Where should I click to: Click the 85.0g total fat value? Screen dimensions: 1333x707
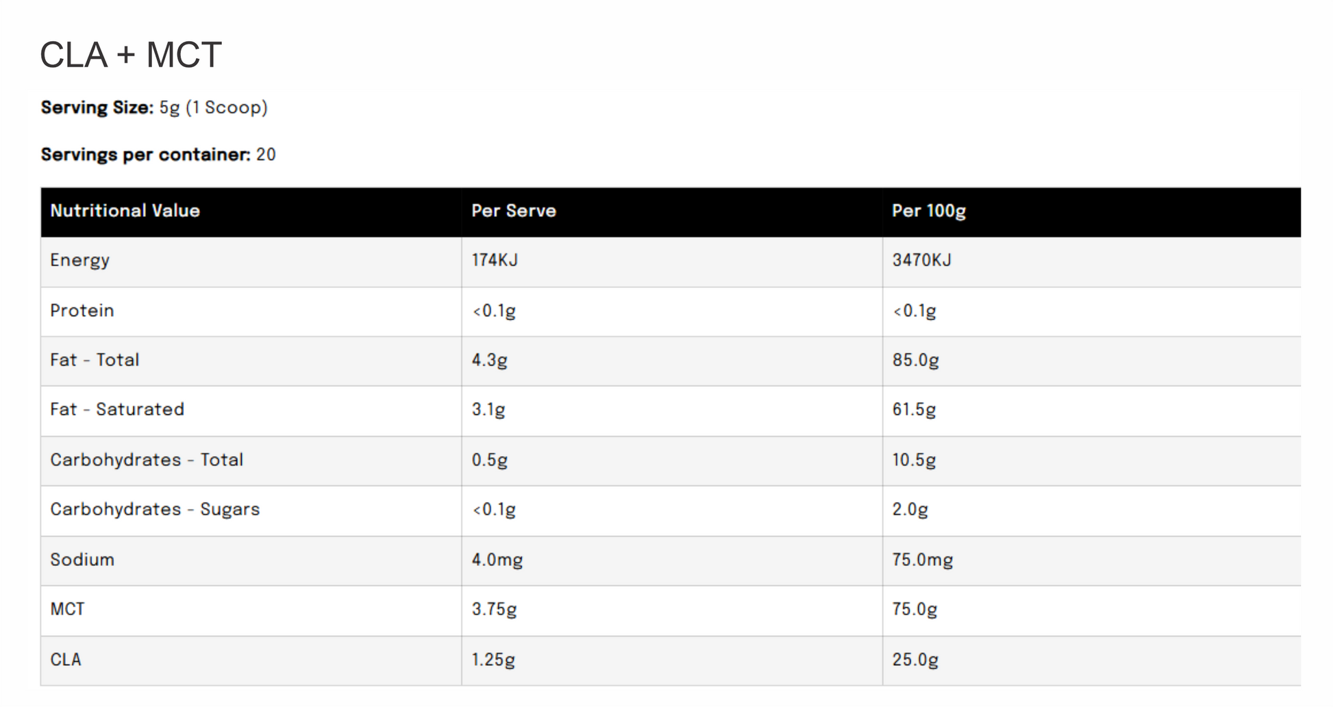tap(915, 361)
